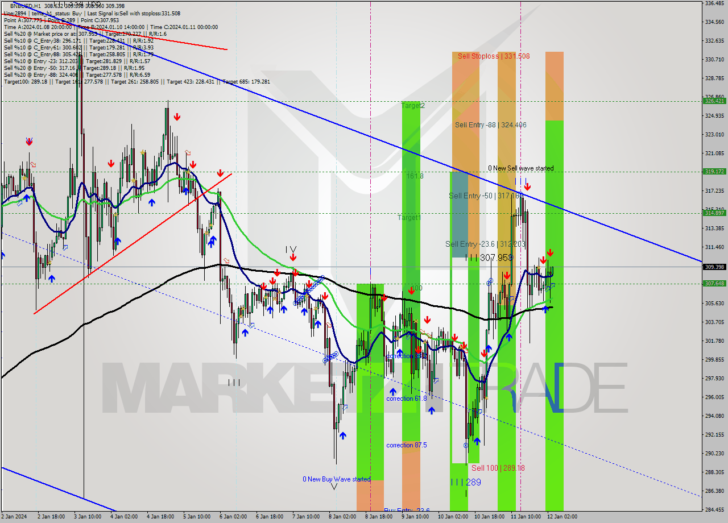Click the green price tag 319.172
Image resolution: width=728 pixels, height=523 pixels.
click(x=714, y=171)
